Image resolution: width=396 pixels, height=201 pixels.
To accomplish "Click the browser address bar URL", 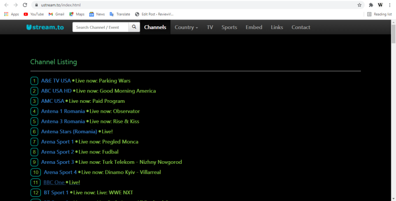I will [x=61, y=5].
